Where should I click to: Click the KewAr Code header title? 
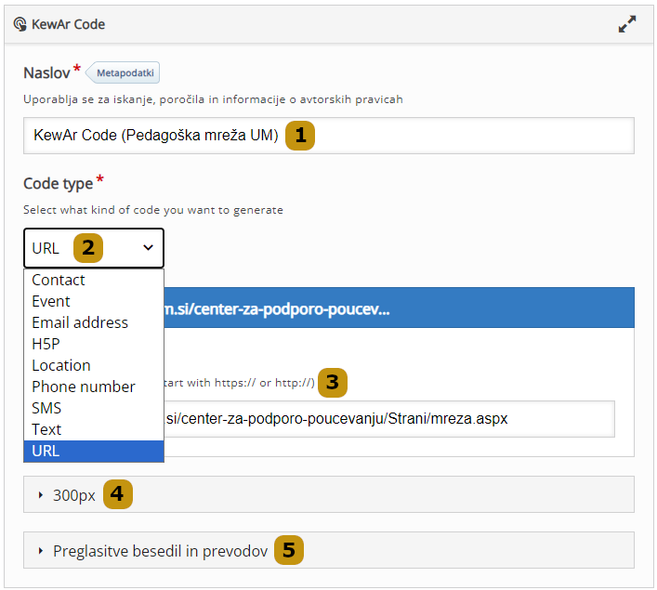tap(68, 24)
